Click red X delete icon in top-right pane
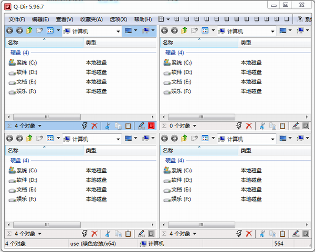315x252 pixels. pos(249,126)
